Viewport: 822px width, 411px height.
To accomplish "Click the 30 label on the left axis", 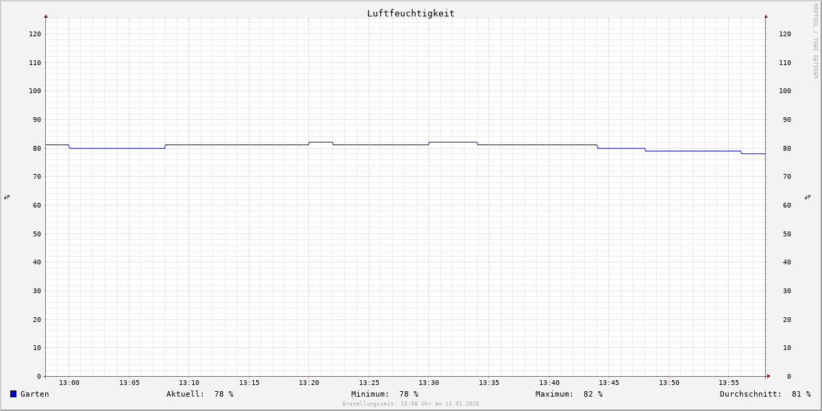I will (37, 290).
